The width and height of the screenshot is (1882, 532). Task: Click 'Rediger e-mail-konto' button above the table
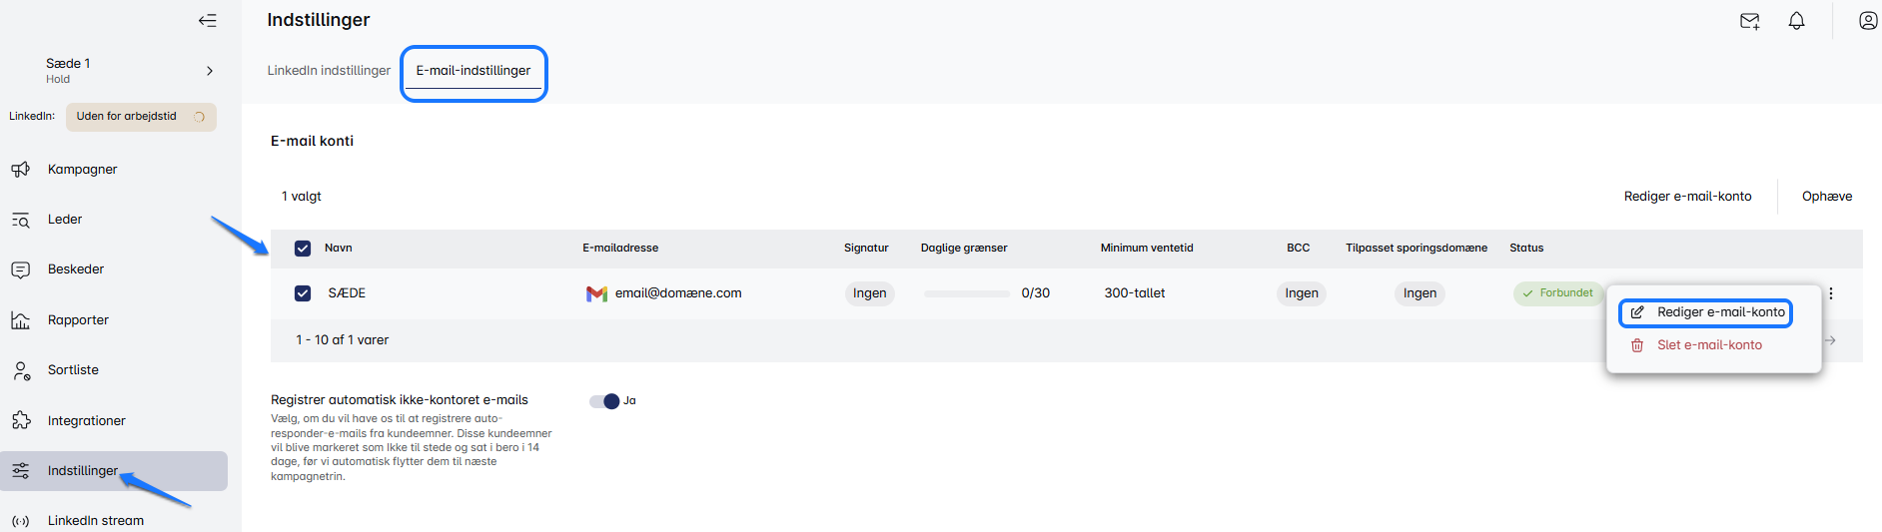click(x=1687, y=197)
